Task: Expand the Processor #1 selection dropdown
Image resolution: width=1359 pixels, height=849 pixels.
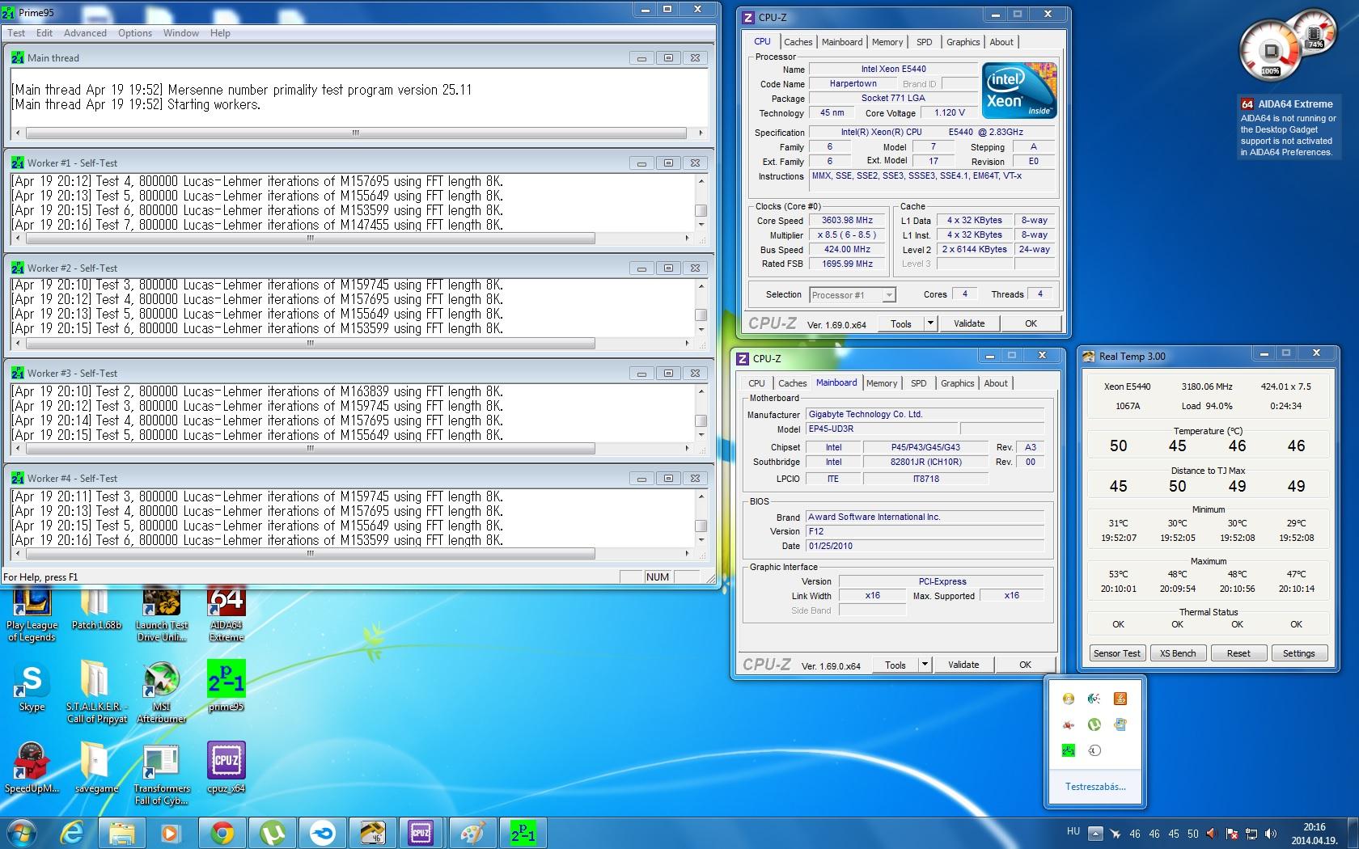Action: (888, 295)
